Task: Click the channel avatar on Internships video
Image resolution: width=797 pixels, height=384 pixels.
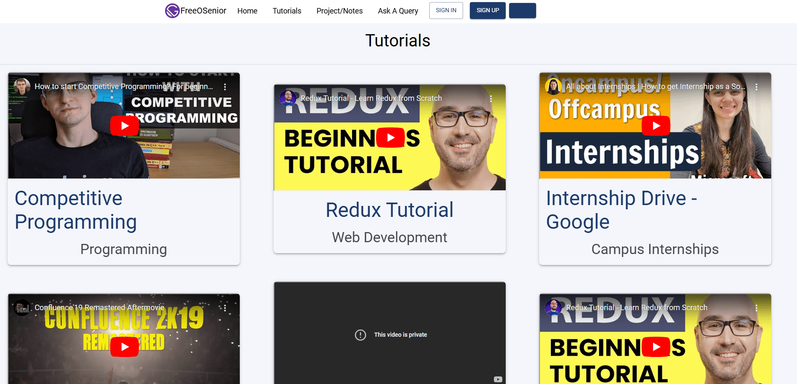Action: tap(553, 87)
